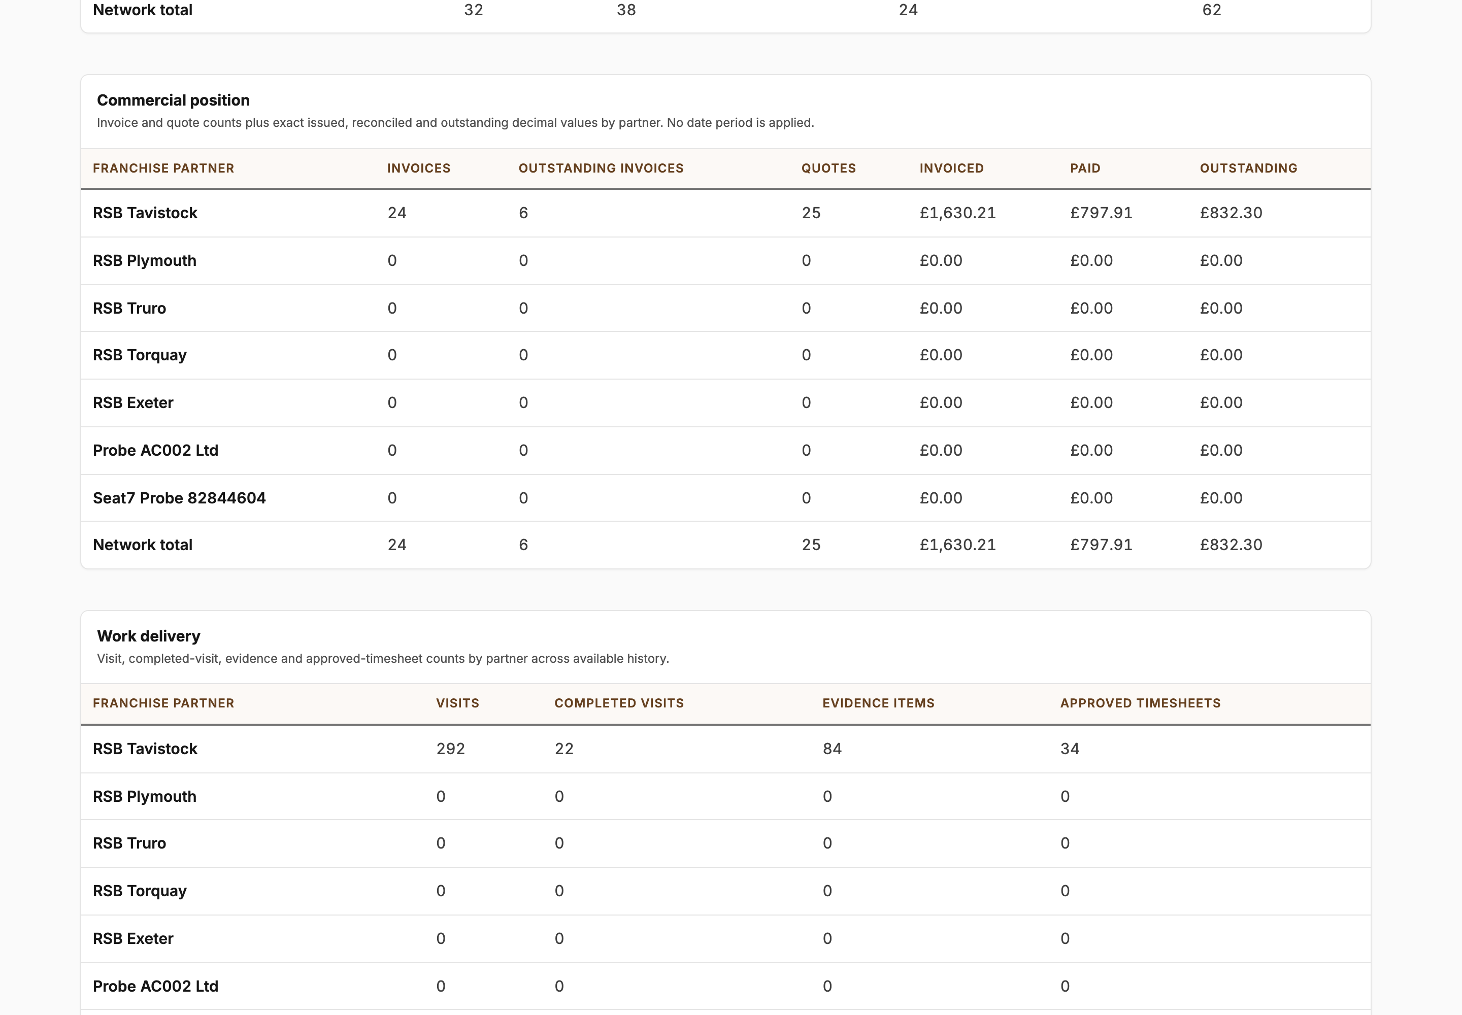Screen dimensions: 1462x1015
Task: Click the Invoices column header
Action: coord(419,168)
